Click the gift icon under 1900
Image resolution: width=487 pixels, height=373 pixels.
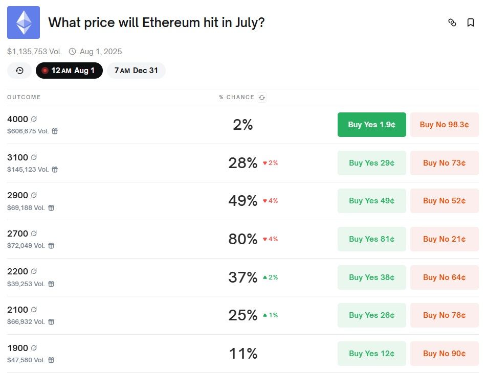51,360
